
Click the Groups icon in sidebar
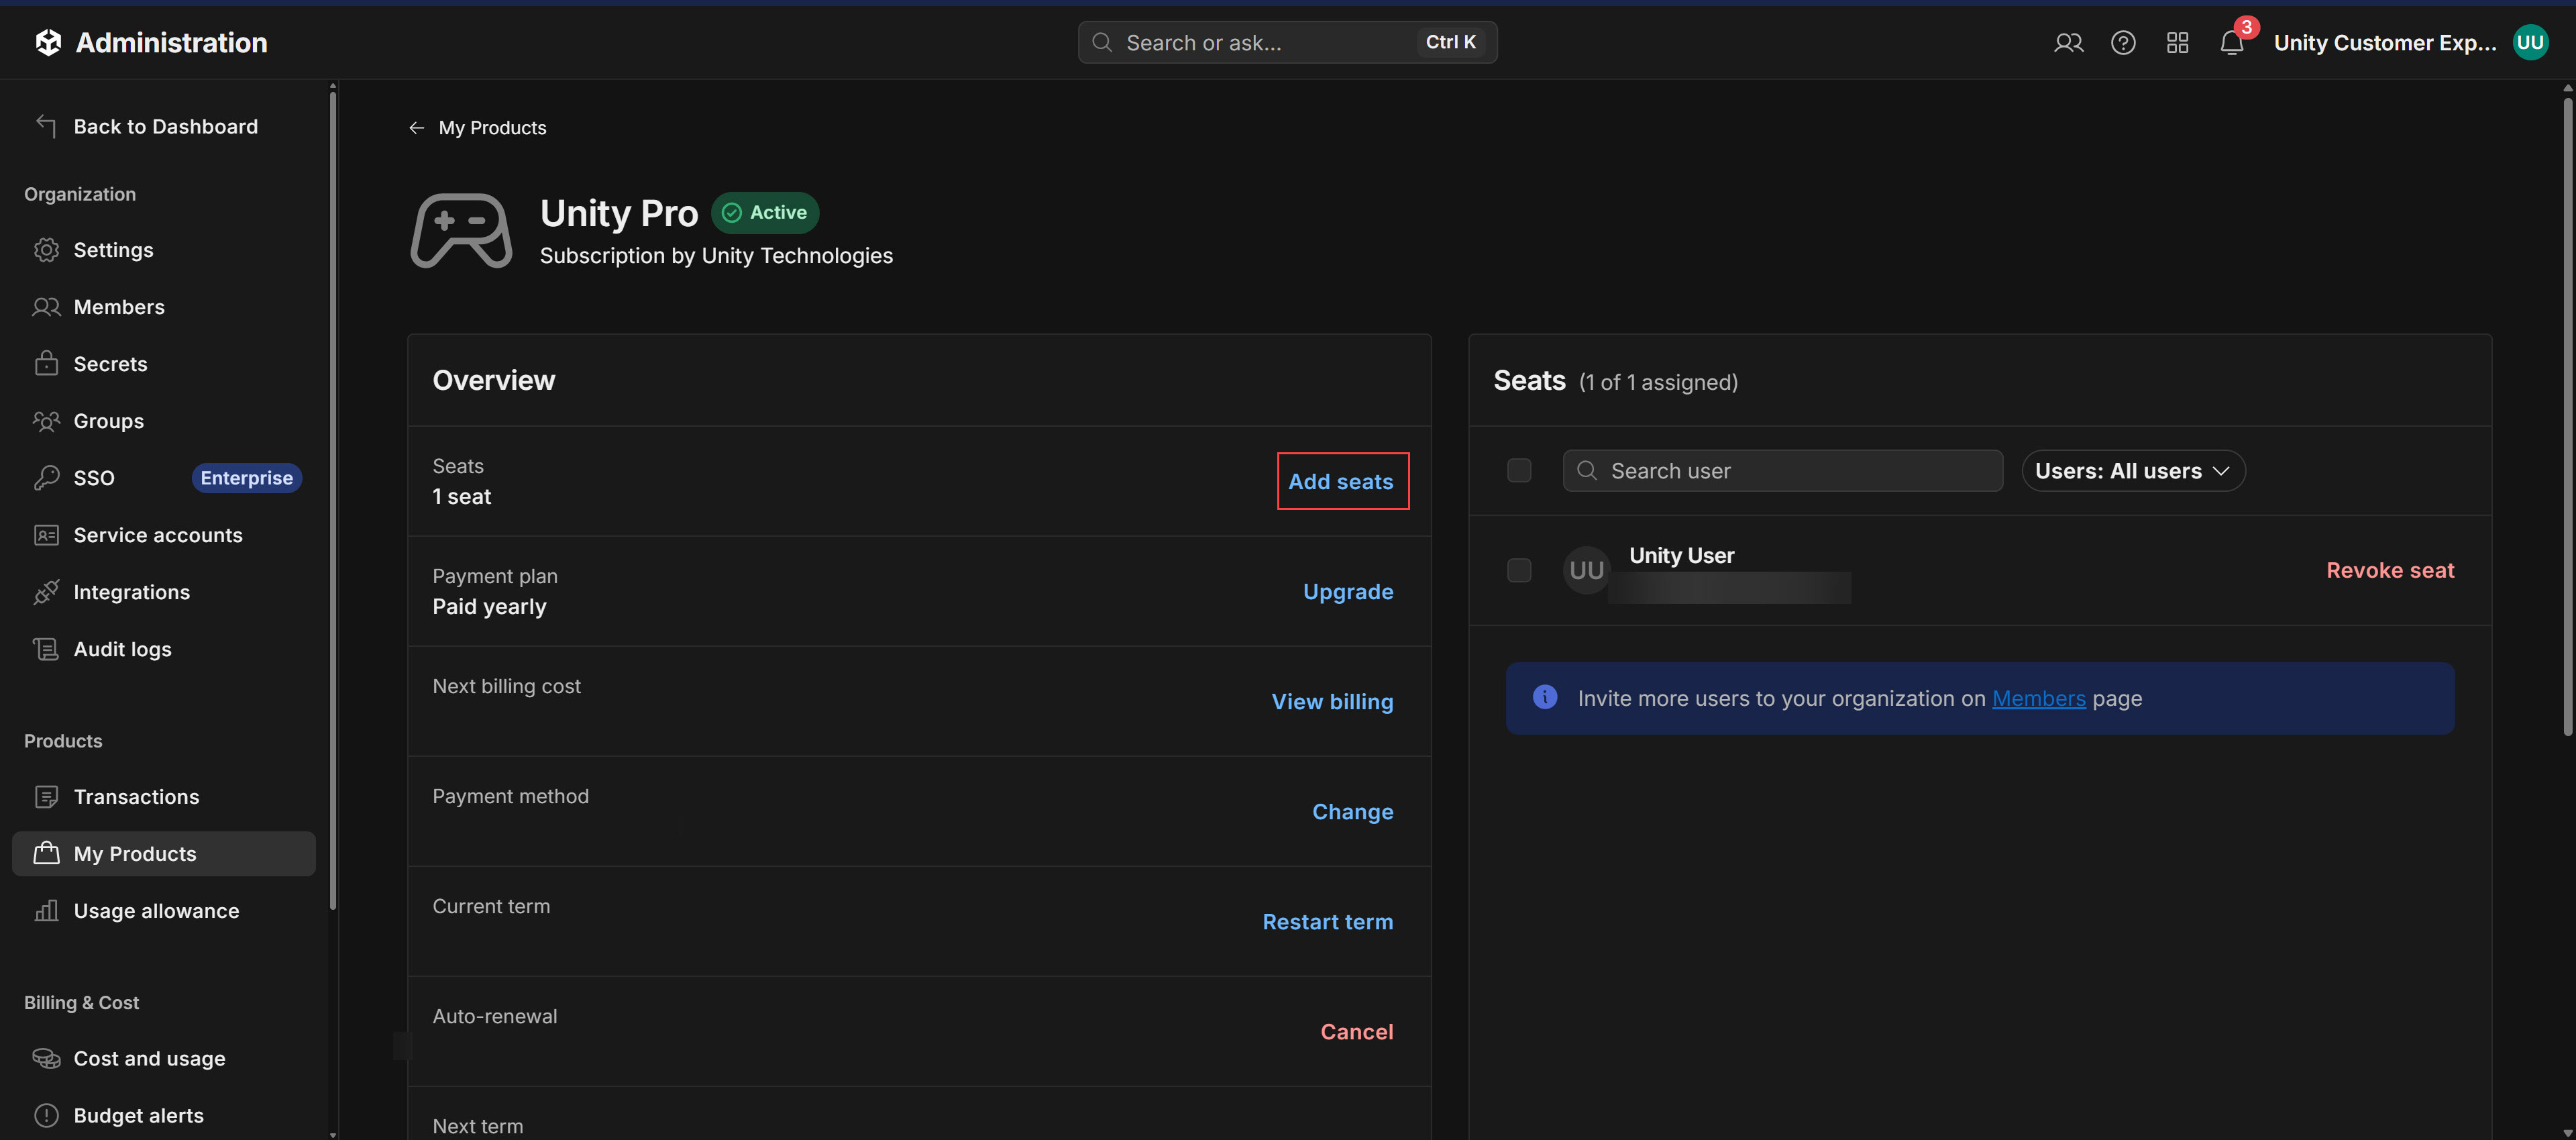pyautogui.click(x=46, y=421)
